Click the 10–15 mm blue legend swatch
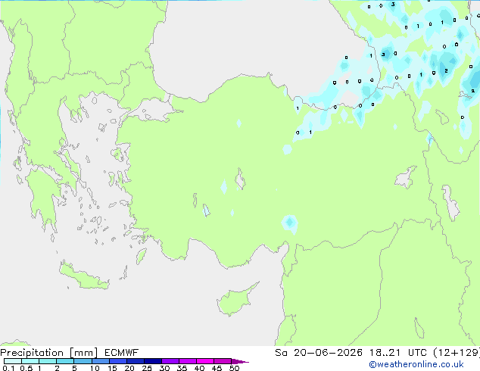The height and width of the screenshot is (371, 480). click(x=100, y=361)
